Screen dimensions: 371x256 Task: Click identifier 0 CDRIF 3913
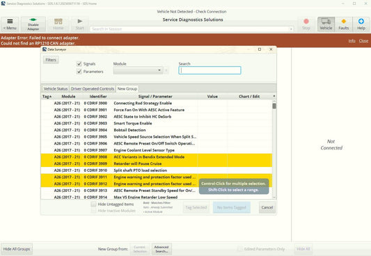pos(95,191)
